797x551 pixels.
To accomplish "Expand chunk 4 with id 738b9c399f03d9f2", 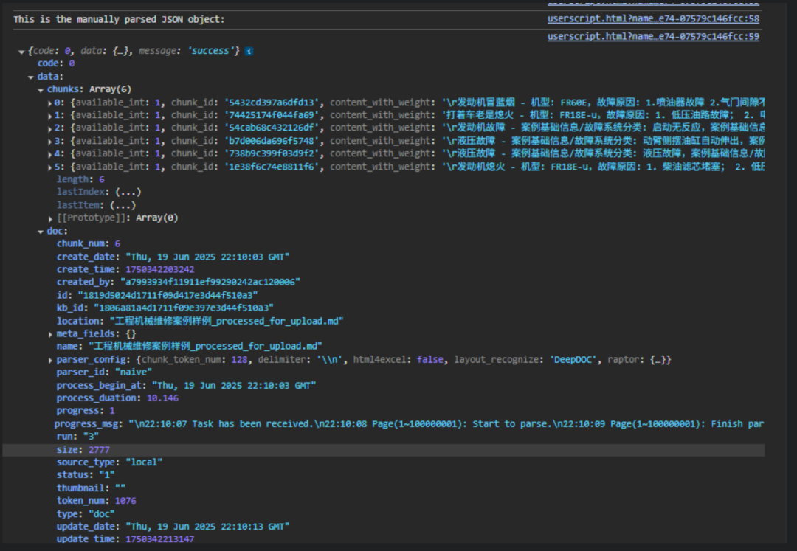I will [50, 154].
